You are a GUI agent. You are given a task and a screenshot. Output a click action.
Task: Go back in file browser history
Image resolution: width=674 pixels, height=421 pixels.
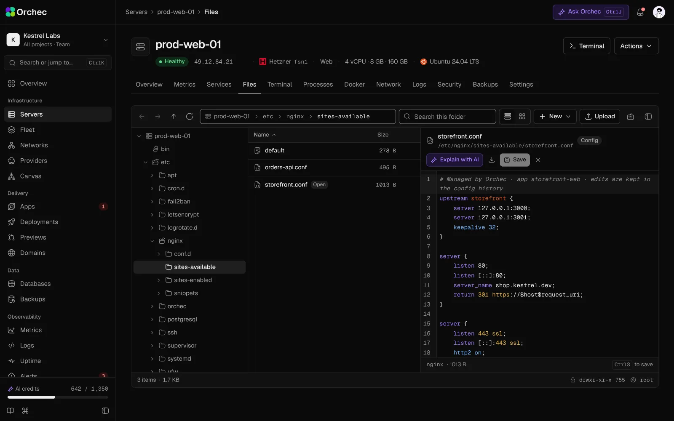142,117
